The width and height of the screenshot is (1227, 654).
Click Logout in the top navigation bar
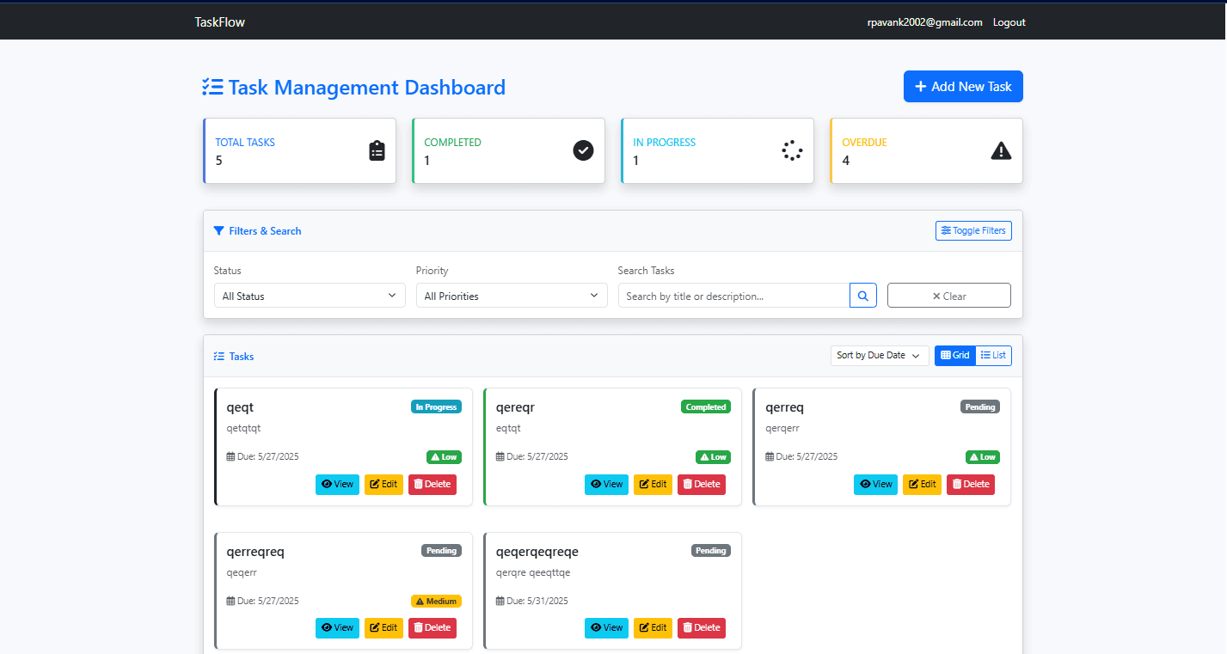pyautogui.click(x=1009, y=21)
